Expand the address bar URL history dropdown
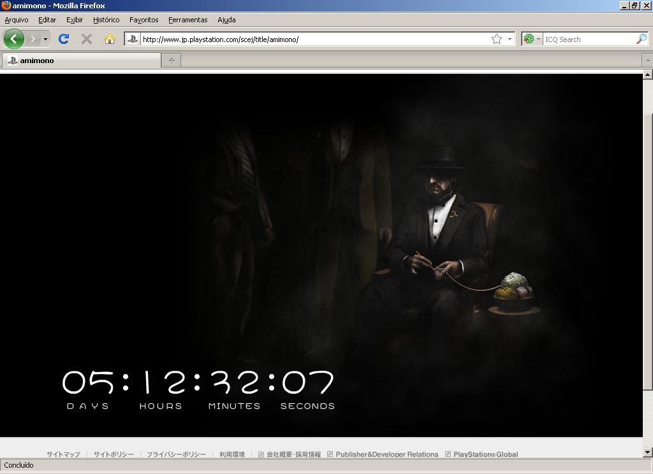The width and height of the screenshot is (653, 474). point(510,39)
